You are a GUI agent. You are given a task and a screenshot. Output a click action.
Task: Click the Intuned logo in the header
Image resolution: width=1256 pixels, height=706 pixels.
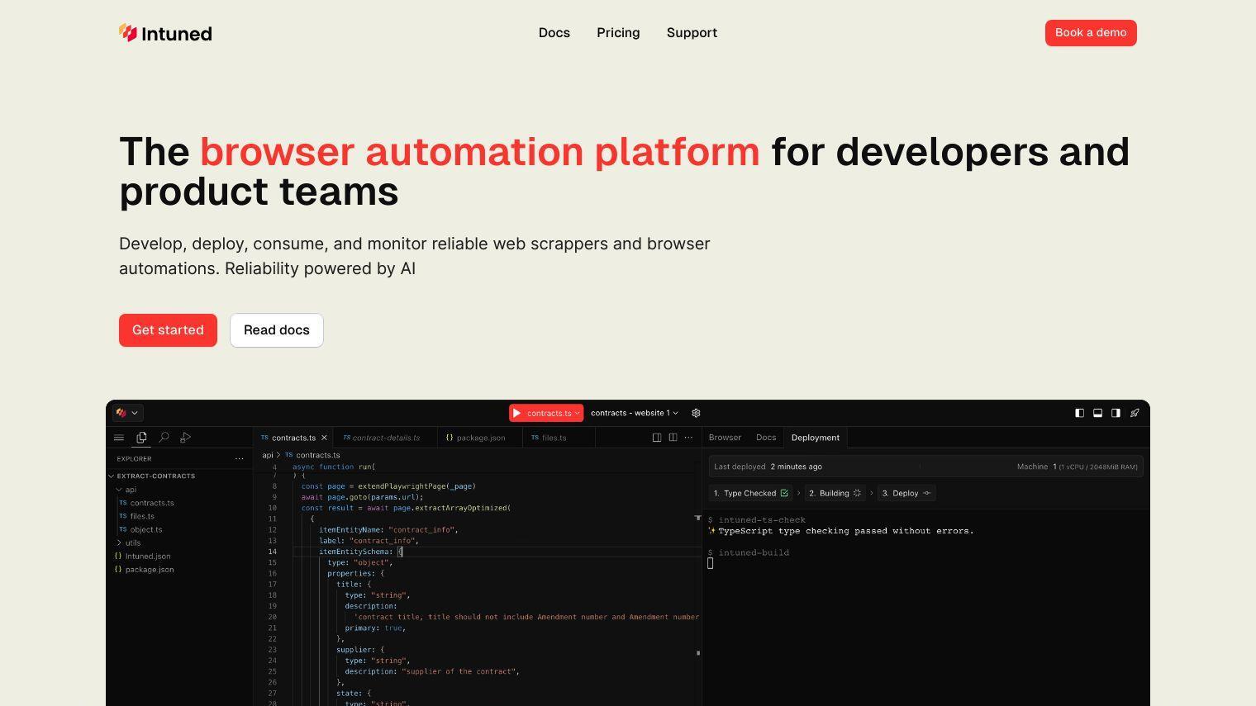tap(165, 33)
